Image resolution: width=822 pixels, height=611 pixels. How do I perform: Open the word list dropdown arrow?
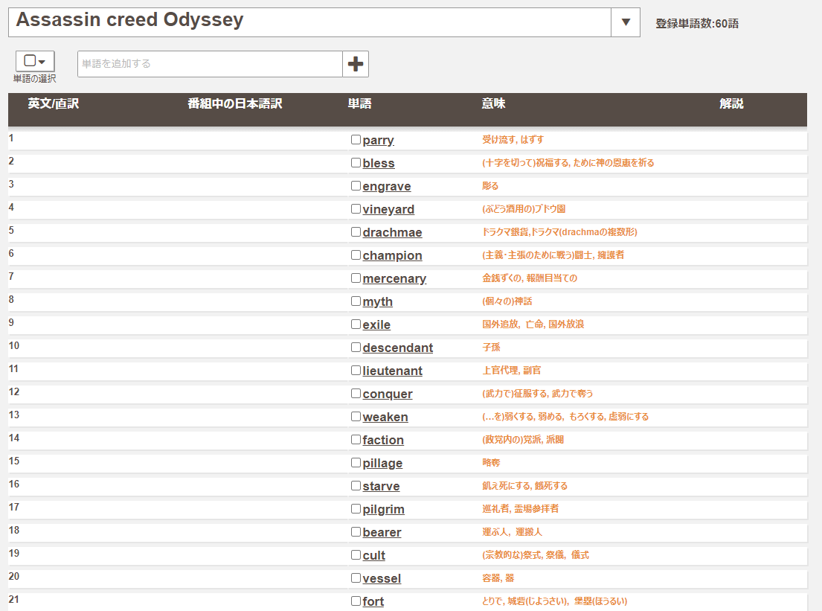pos(626,22)
